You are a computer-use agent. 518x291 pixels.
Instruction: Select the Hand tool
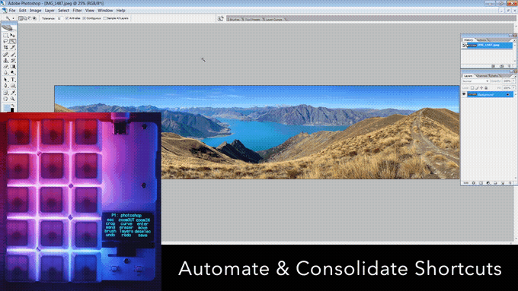[5, 99]
